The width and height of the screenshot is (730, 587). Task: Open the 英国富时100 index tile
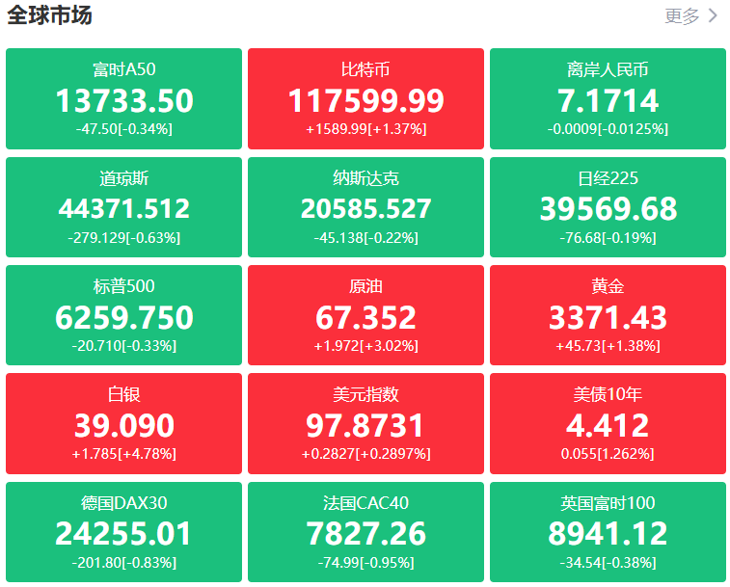(608, 531)
